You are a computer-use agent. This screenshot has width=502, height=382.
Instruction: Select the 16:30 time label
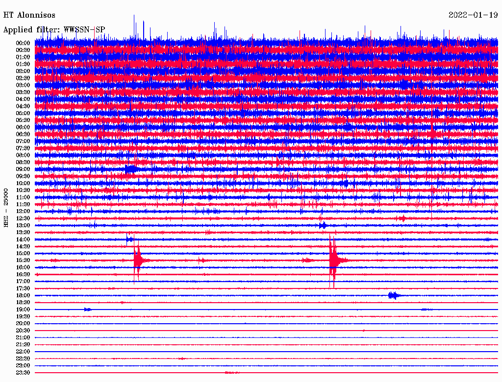coord(23,275)
